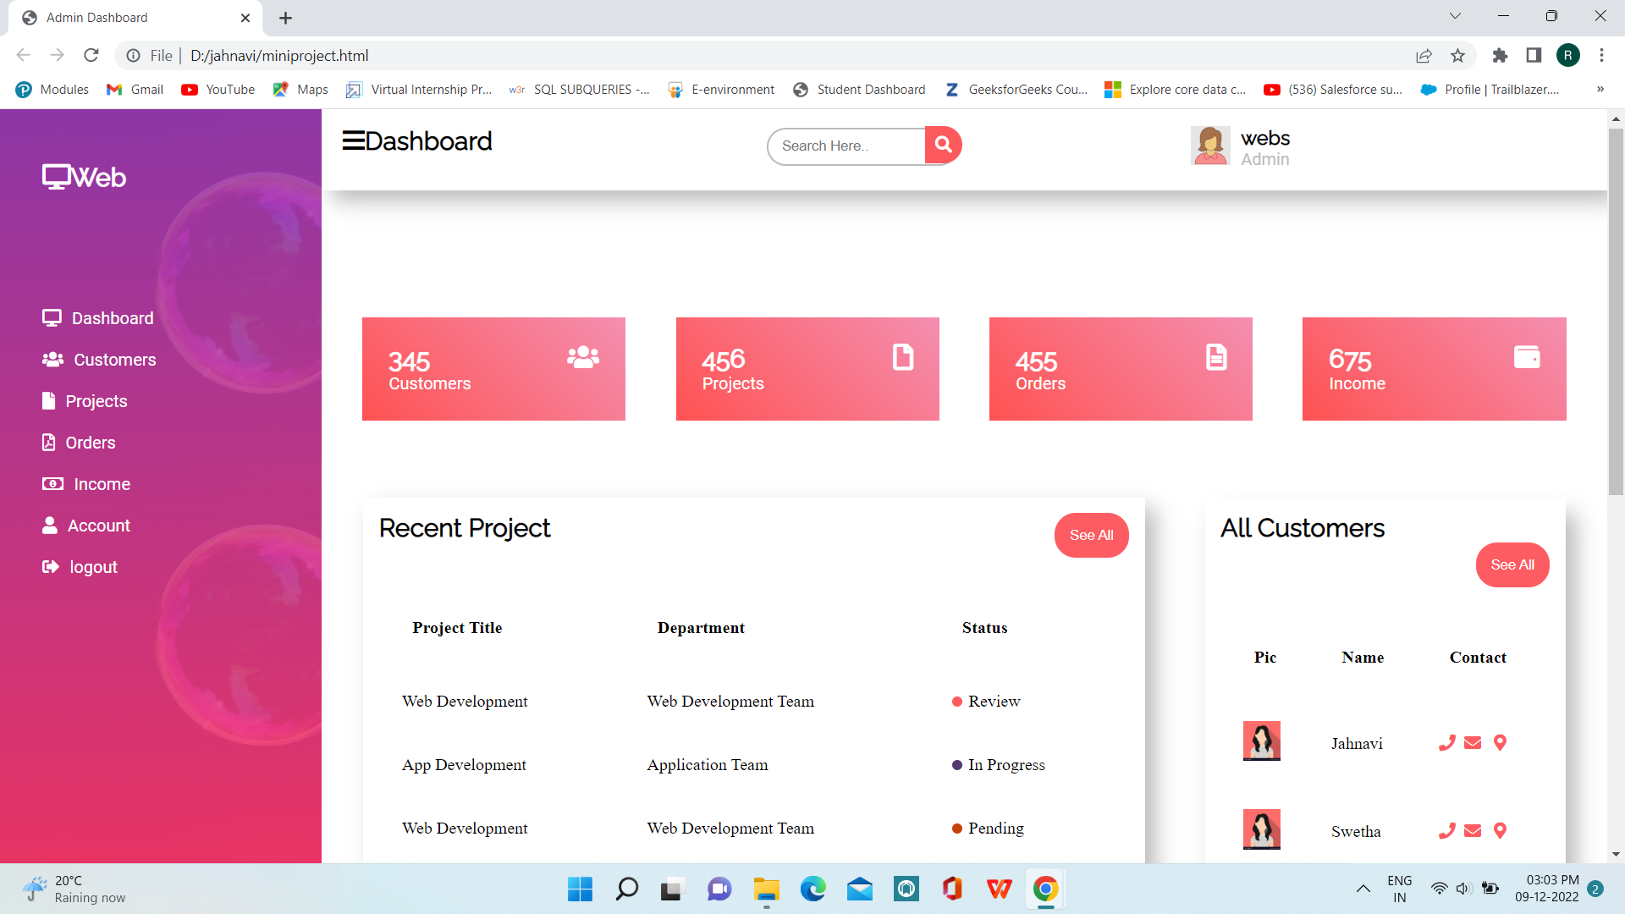
Task: Click the file icon on Projects card
Action: click(903, 357)
